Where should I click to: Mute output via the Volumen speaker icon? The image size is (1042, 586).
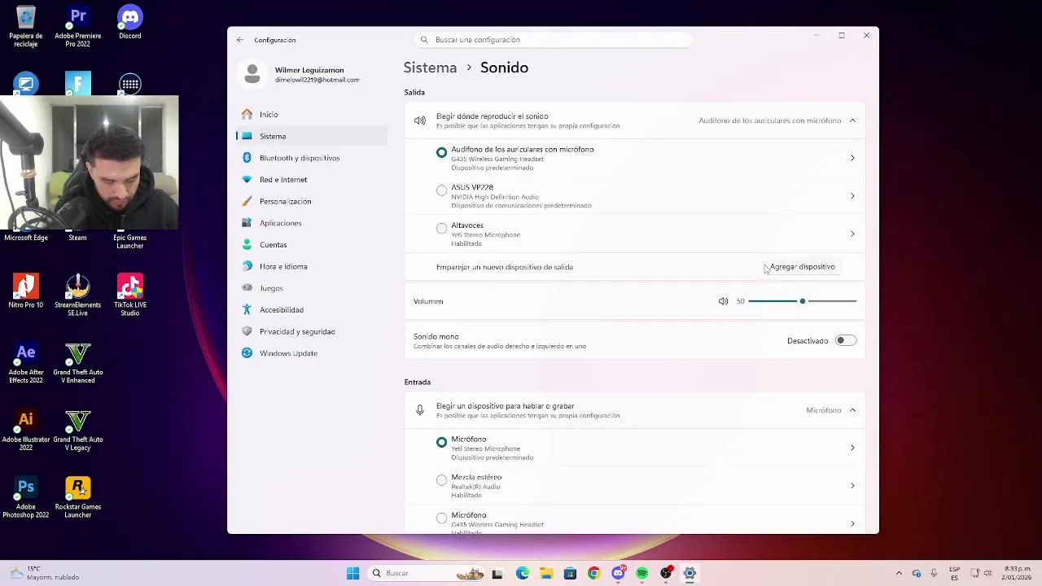723,301
